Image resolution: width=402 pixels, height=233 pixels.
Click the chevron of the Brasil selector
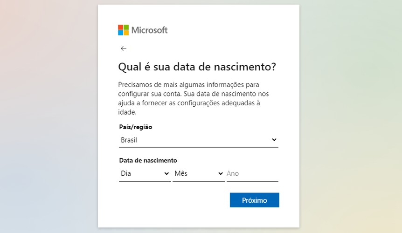(x=274, y=140)
